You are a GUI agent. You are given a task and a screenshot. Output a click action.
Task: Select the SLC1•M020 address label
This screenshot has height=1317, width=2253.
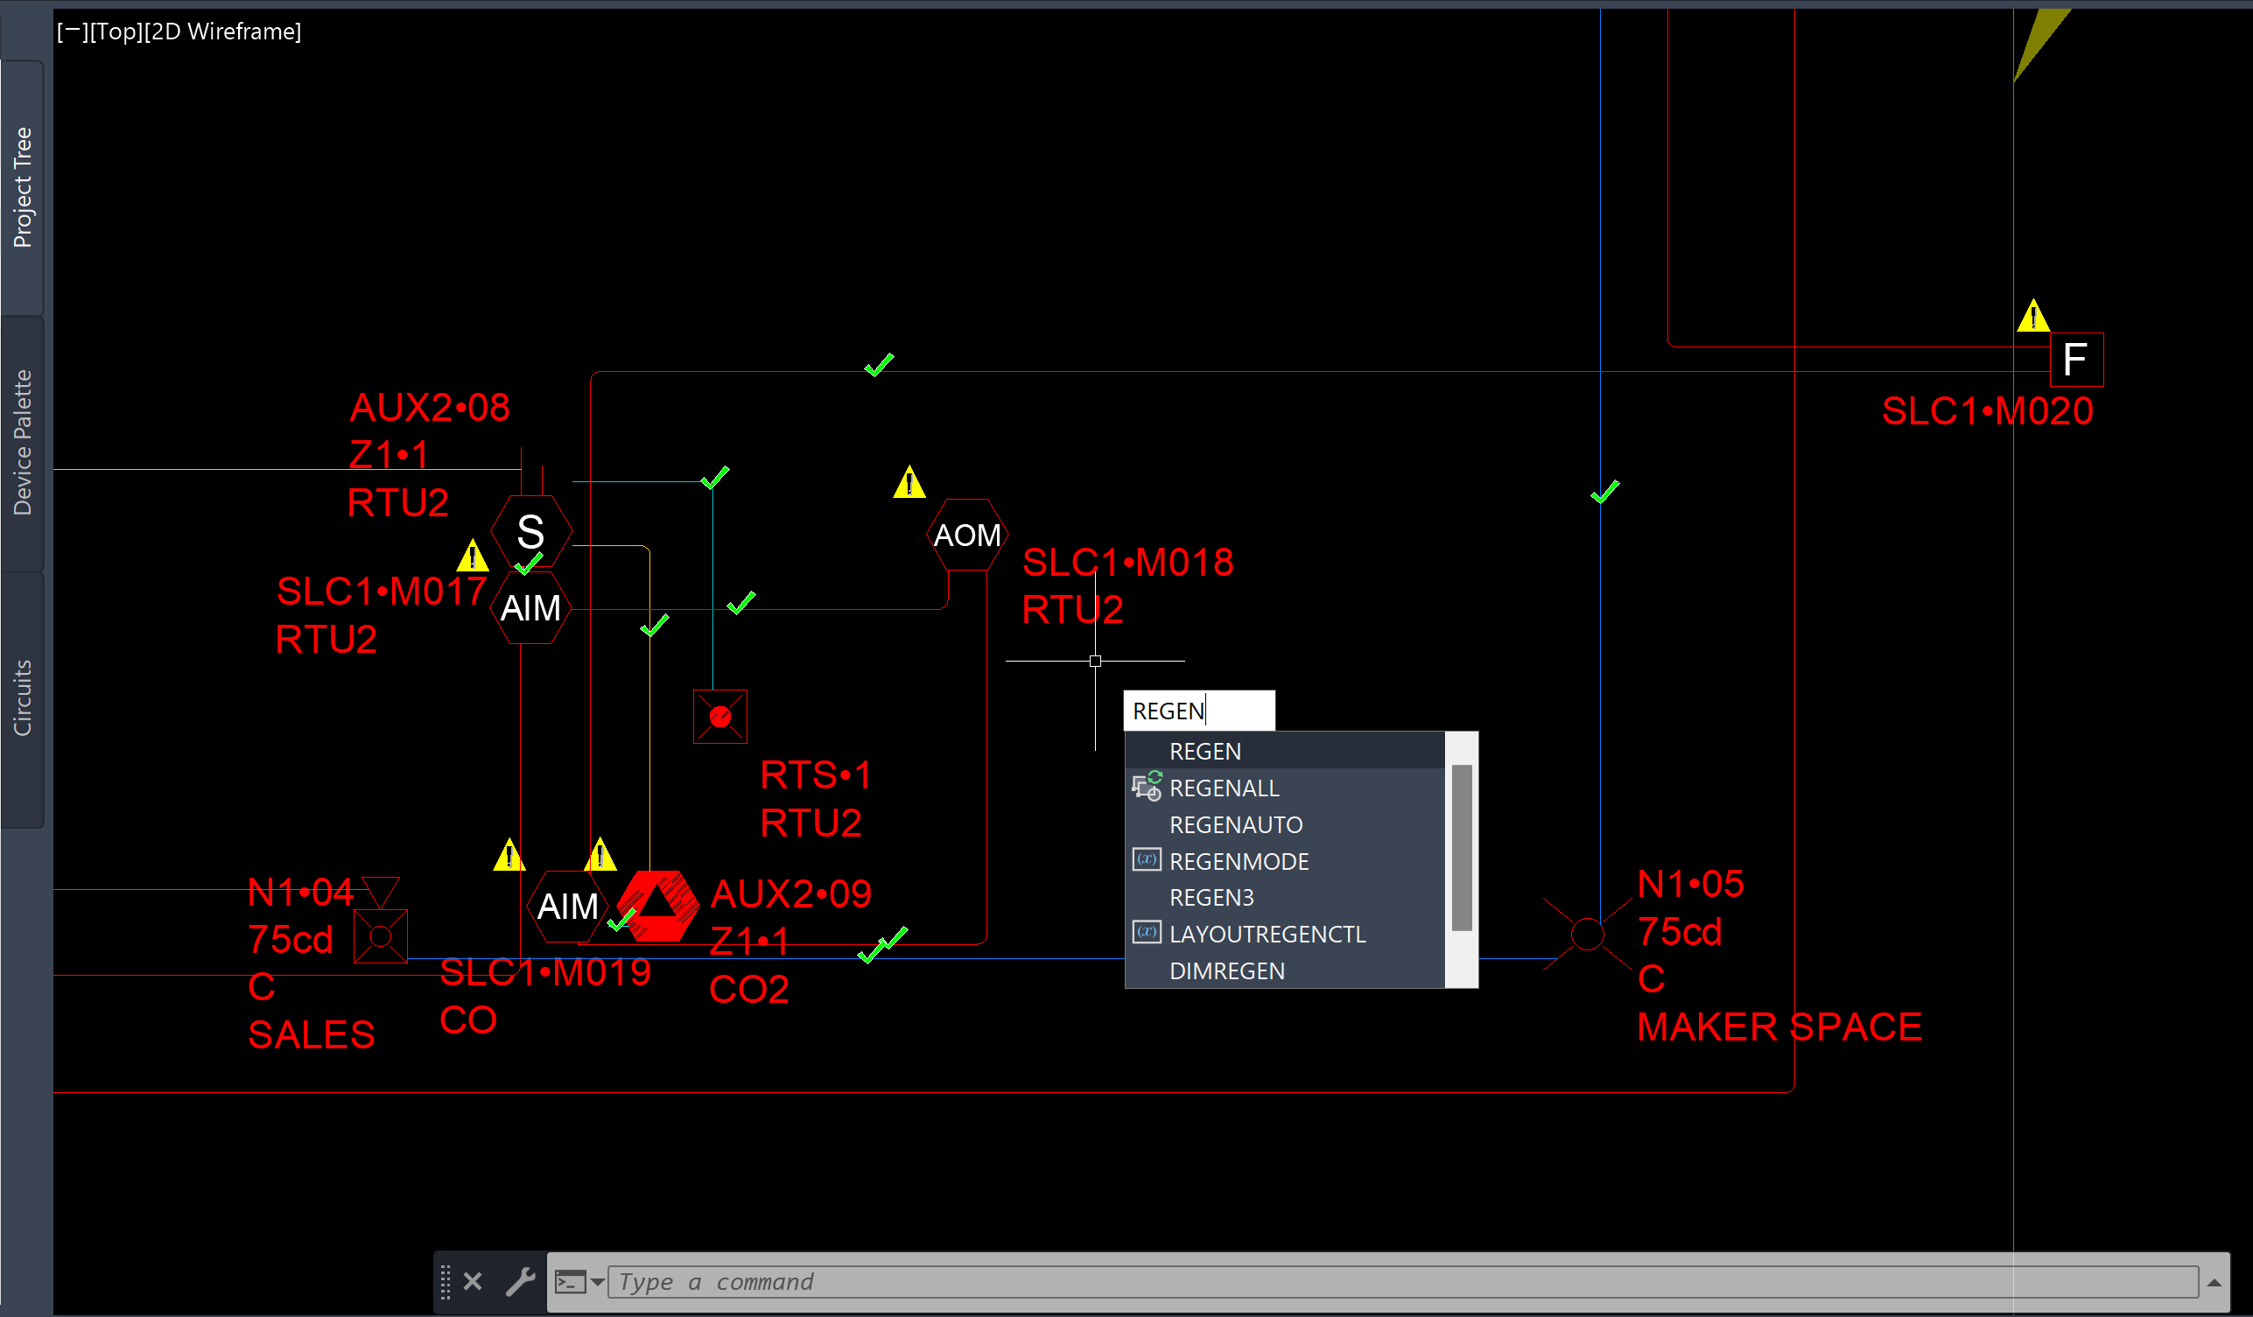tap(1988, 411)
